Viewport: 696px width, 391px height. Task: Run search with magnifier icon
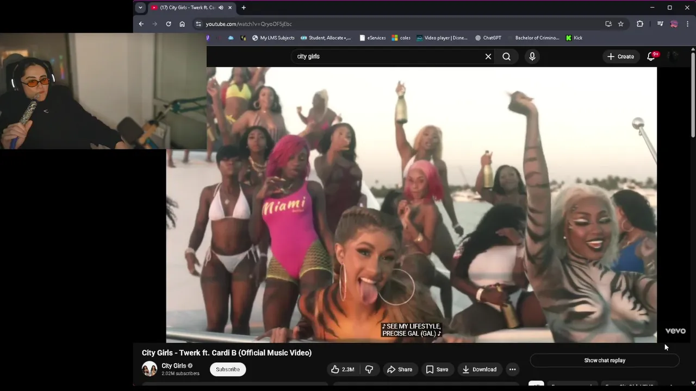click(x=506, y=56)
